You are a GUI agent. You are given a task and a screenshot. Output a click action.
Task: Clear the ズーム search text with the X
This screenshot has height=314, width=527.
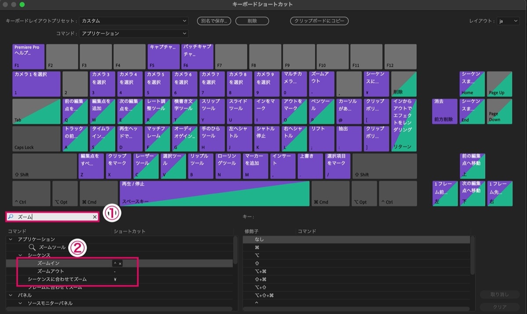click(x=94, y=217)
